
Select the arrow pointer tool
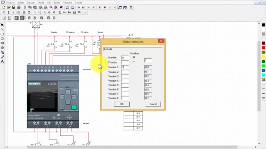click(2, 25)
